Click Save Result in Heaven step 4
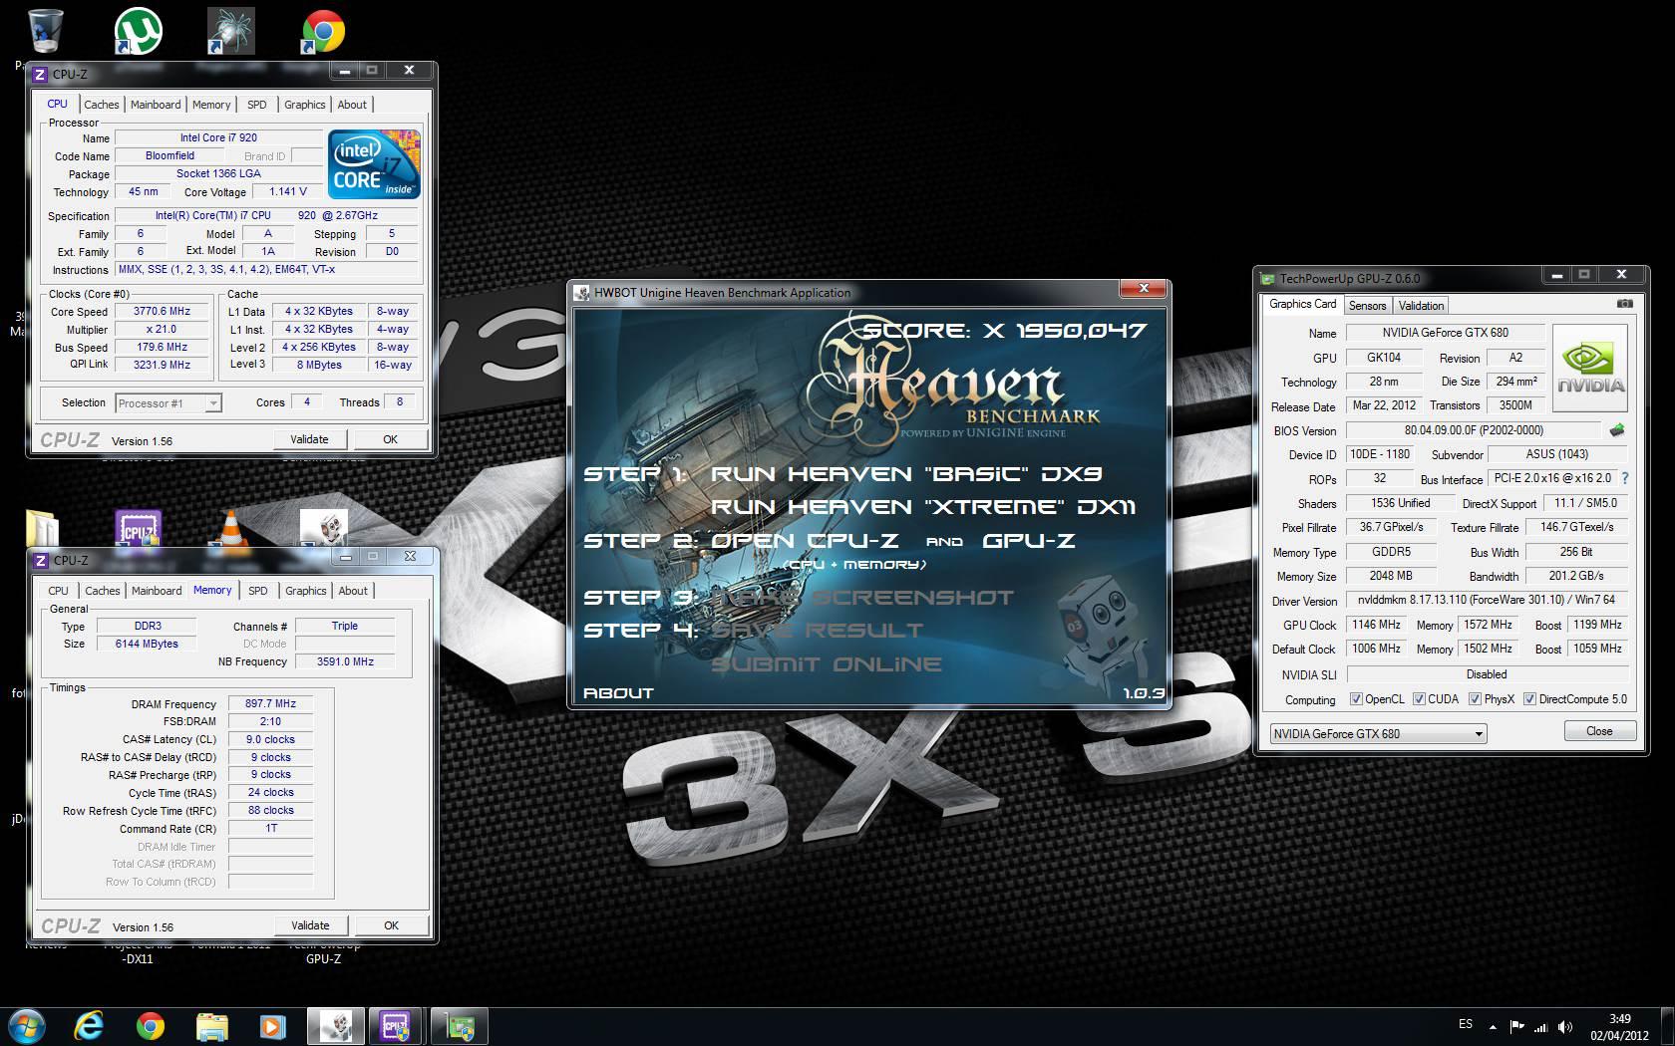Screen dimensions: 1675x1046 [817, 631]
